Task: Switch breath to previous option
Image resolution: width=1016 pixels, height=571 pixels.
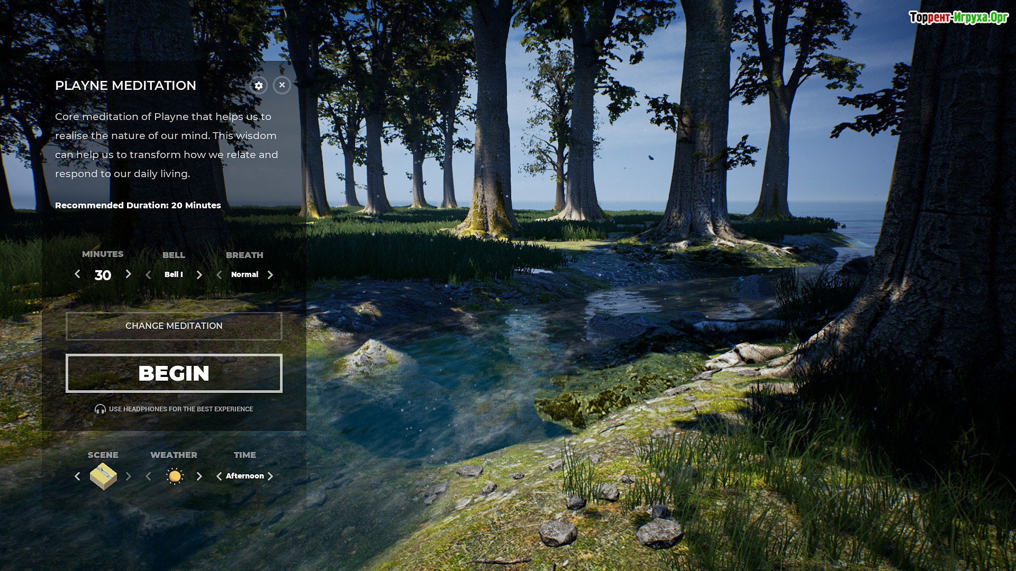Action: pos(219,275)
